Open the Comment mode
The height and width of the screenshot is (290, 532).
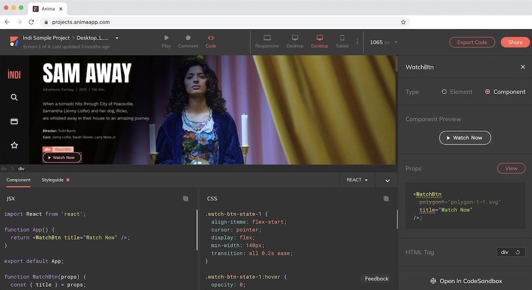point(188,38)
